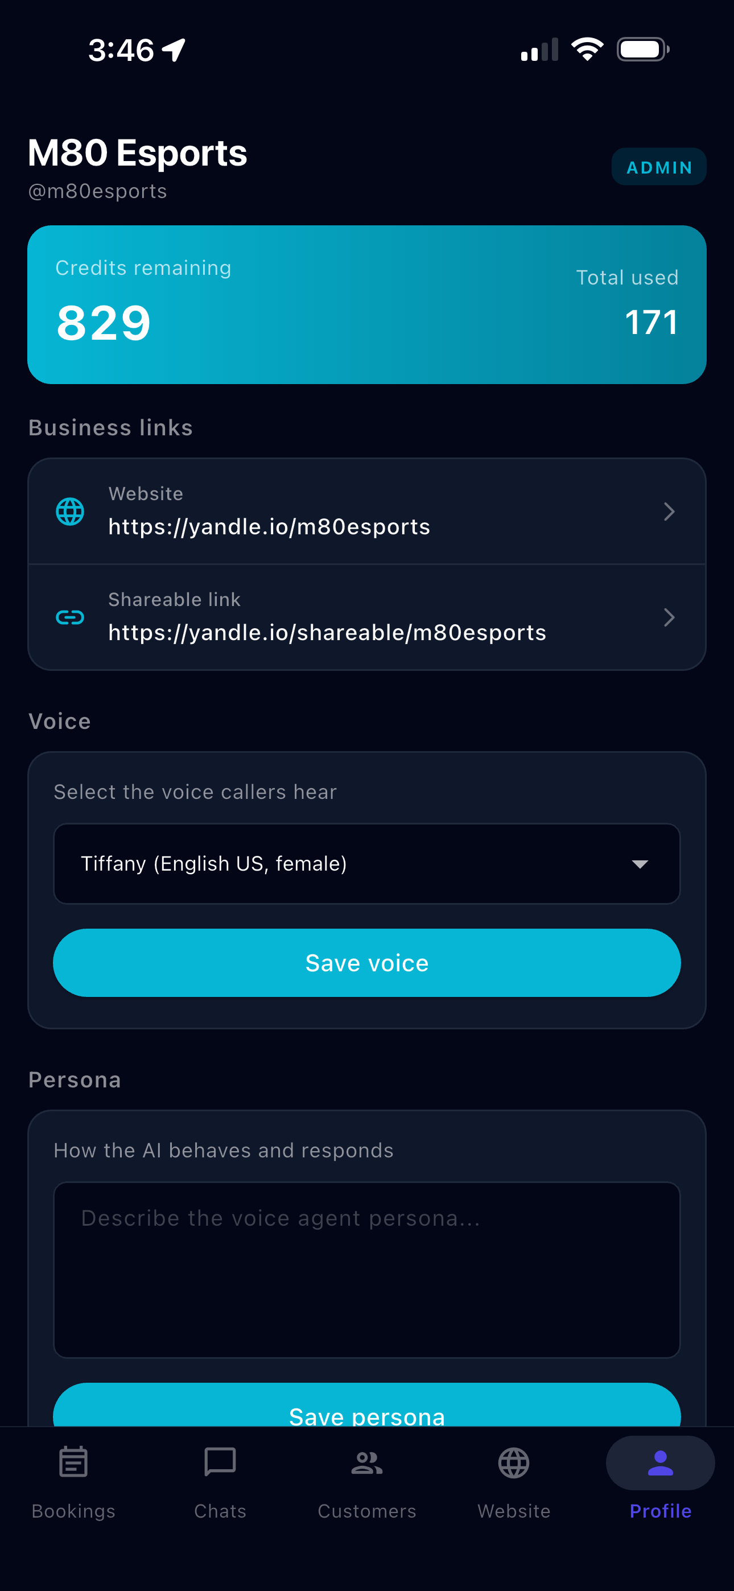Focus the voice agent persona text field
The width and height of the screenshot is (734, 1591).
366,1269
